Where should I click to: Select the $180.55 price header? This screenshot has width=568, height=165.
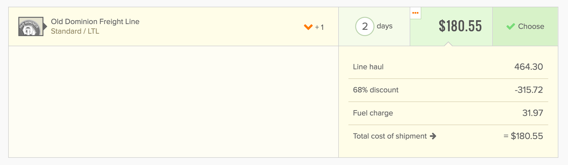(460, 26)
